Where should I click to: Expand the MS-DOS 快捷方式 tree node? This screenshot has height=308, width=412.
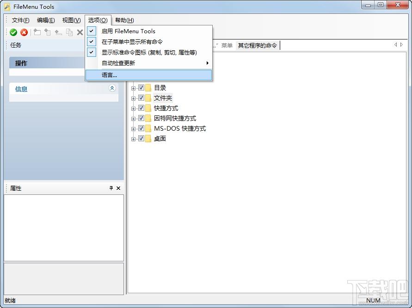[x=133, y=129]
